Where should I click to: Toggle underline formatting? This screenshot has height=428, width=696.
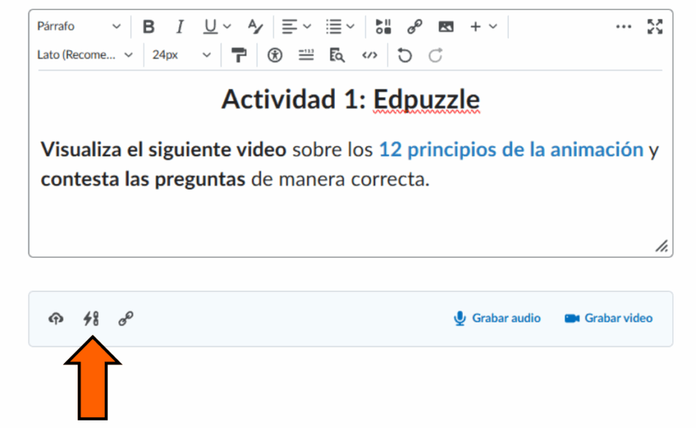pos(211,27)
